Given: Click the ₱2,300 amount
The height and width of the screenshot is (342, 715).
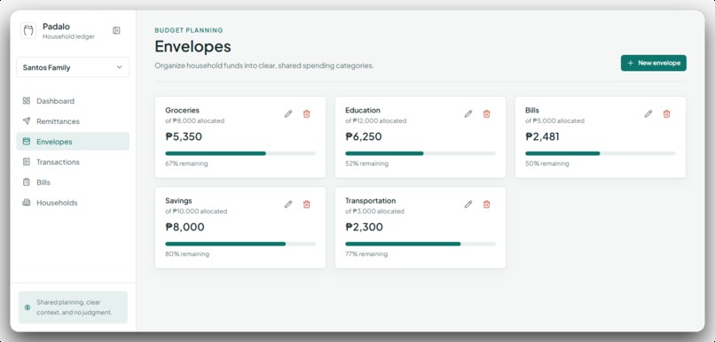Looking at the screenshot, I should [364, 227].
